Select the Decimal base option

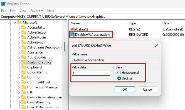click(119, 78)
